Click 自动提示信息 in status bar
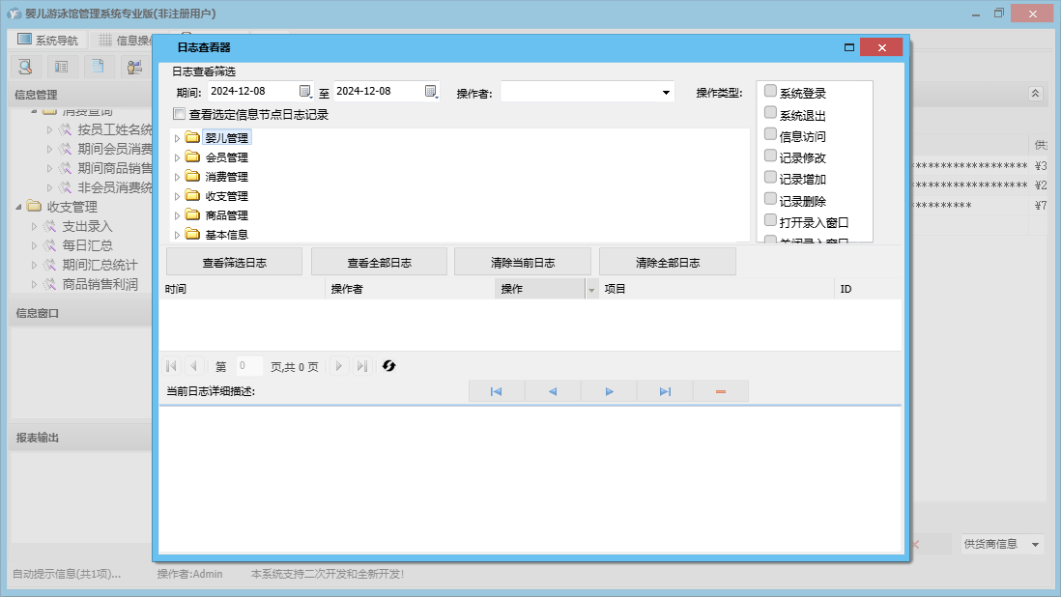1061x597 pixels. coord(67,574)
